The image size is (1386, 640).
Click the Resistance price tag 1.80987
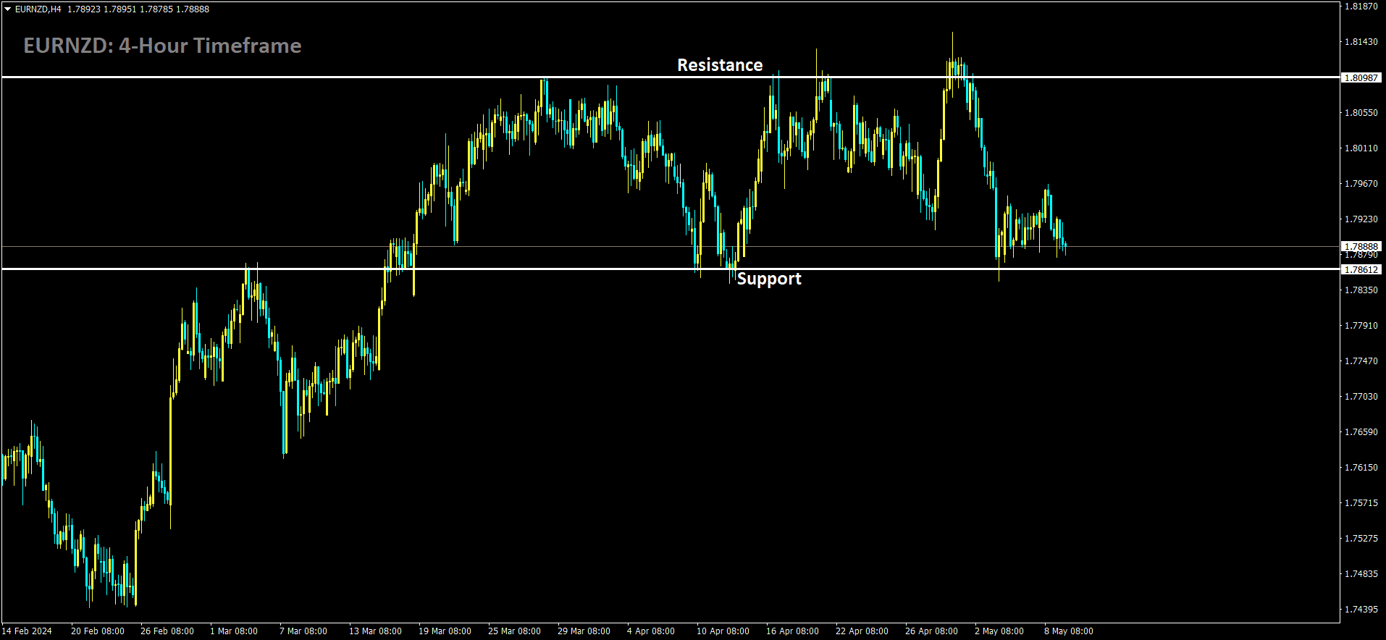coord(1361,77)
